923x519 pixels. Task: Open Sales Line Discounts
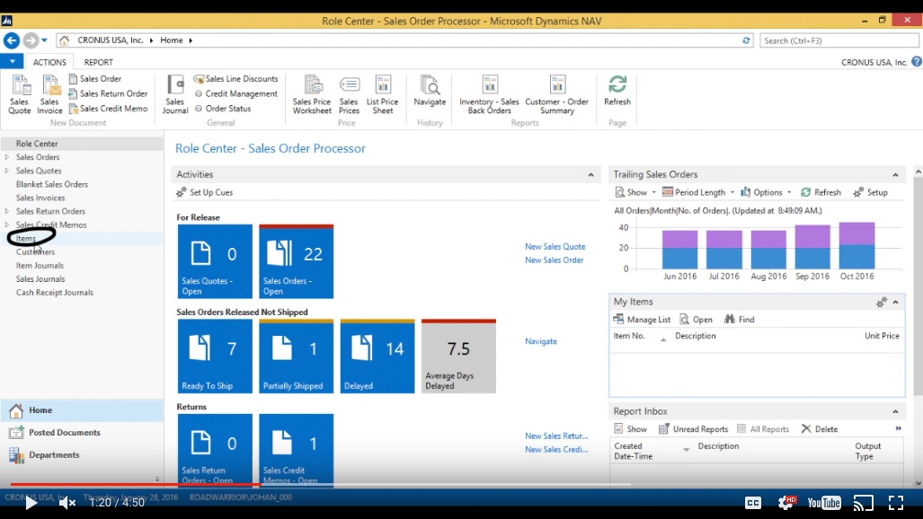[236, 79]
